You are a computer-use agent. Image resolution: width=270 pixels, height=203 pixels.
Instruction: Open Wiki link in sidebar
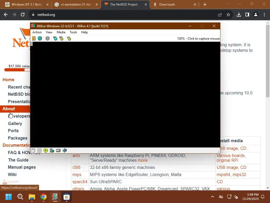tap(12, 174)
